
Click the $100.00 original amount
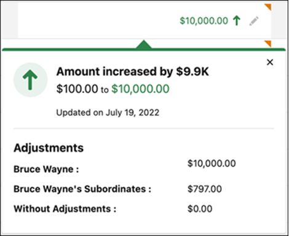pyautogui.click(x=77, y=89)
